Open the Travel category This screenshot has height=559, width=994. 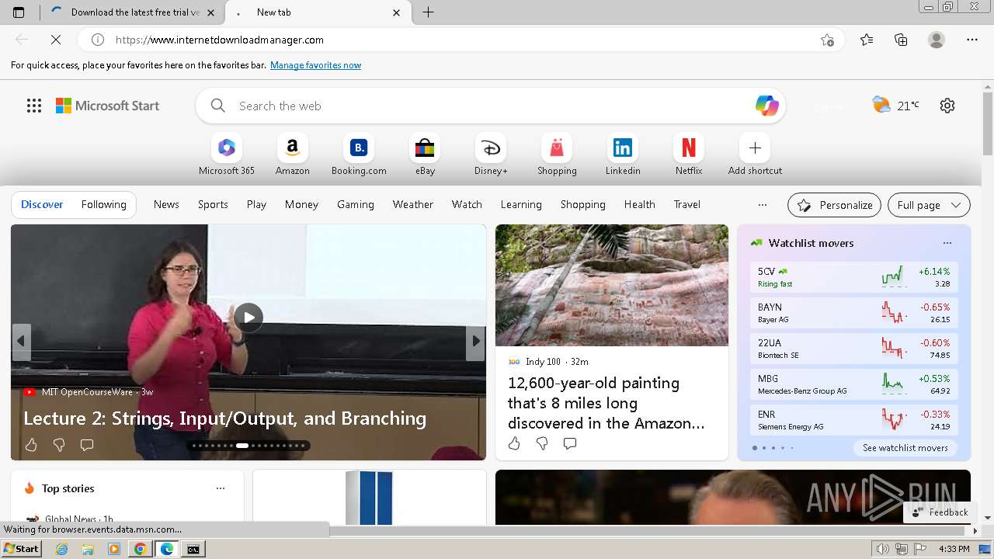pyautogui.click(x=687, y=204)
